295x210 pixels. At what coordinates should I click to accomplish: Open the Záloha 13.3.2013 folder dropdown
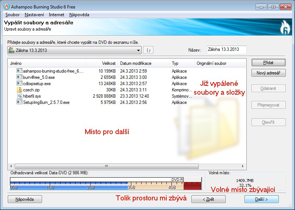point(74,50)
